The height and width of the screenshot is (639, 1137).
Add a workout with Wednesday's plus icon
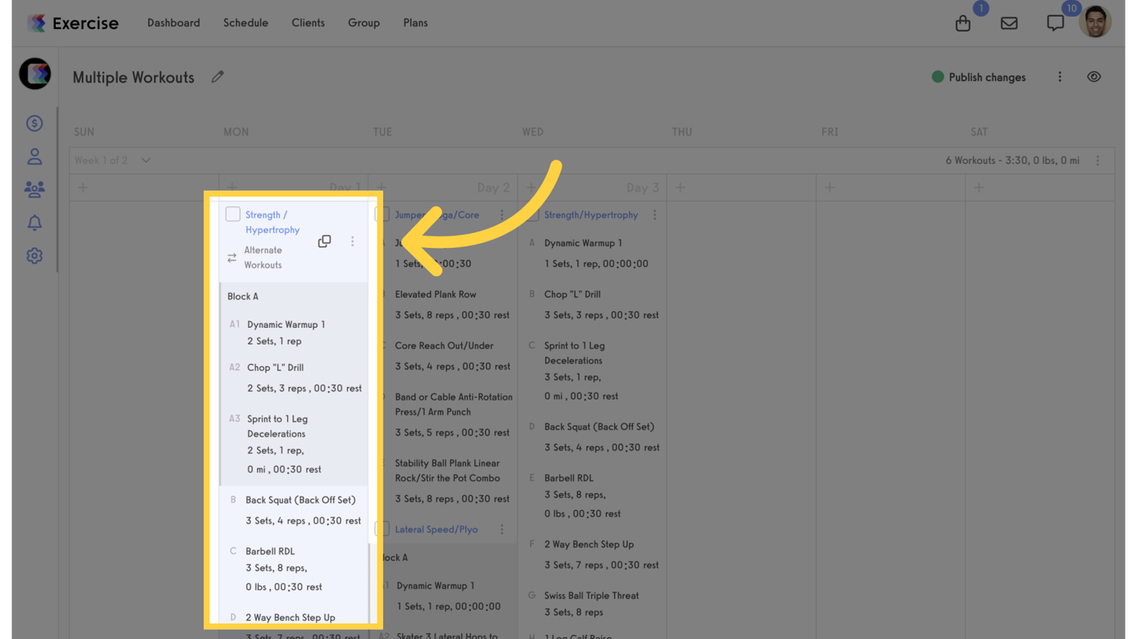pyautogui.click(x=532, y=187)
